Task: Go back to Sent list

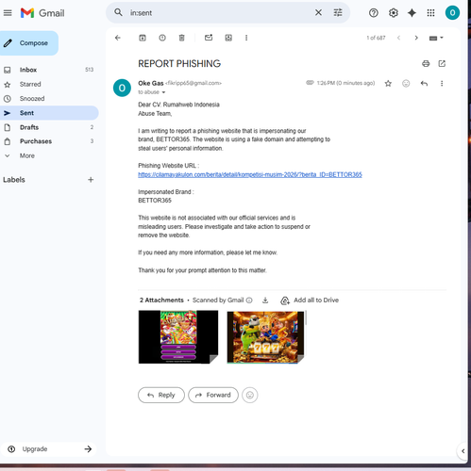Action: pos(118,38)
